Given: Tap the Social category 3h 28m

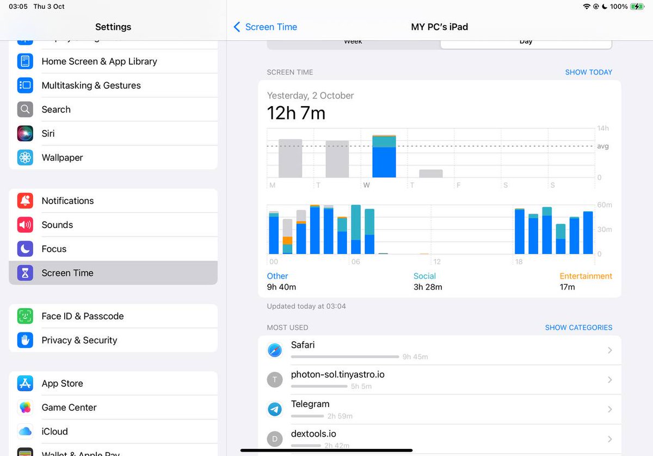Looking at the screenshot, I should [x=428, y=281].
